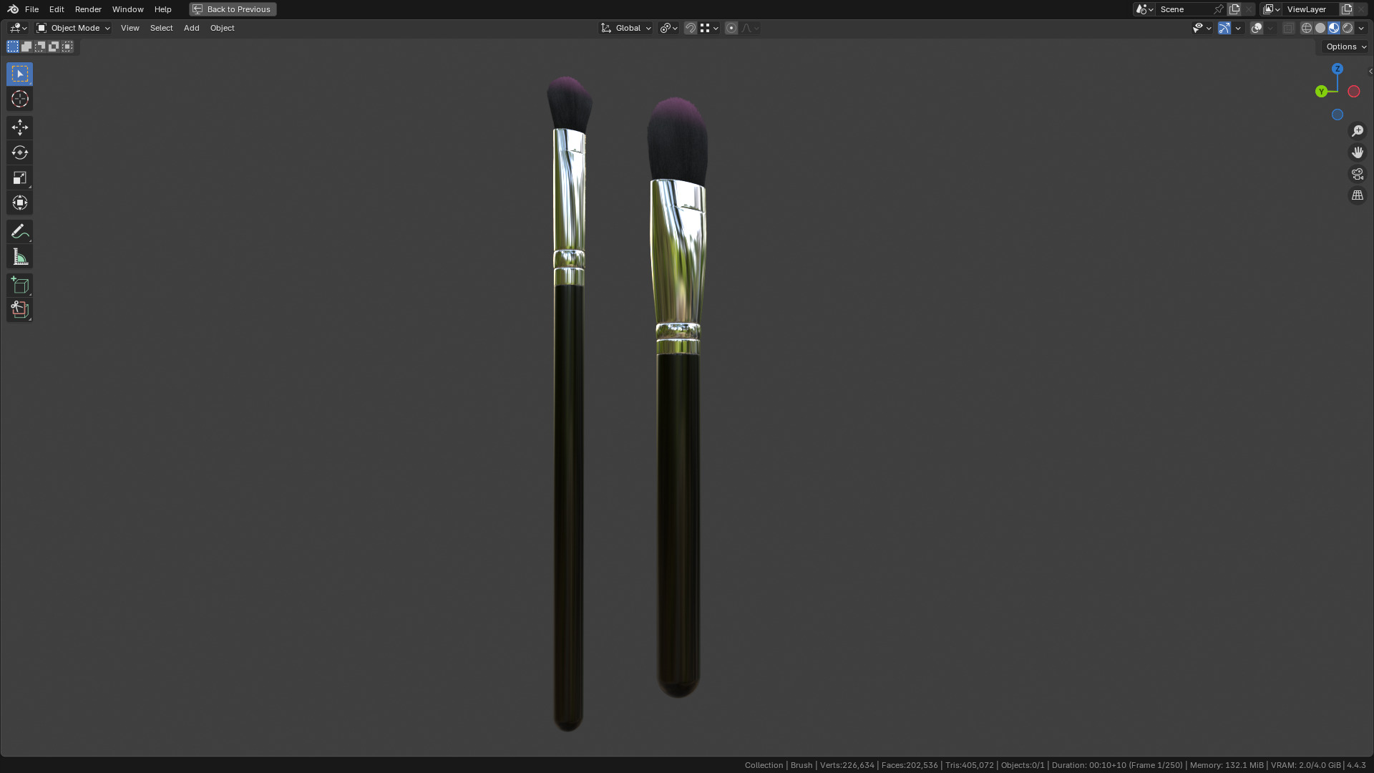
Task: Select the Select Box tool
Action: (x=19, y=74)
